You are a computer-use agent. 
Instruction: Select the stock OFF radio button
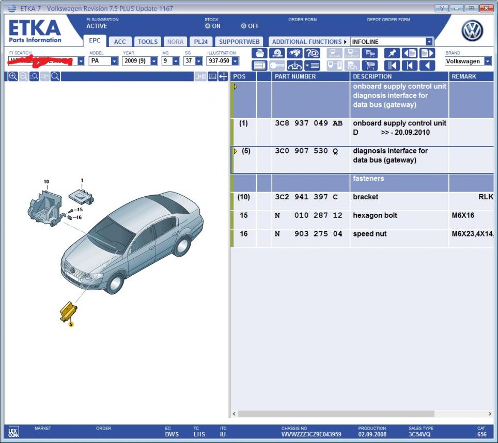(x=244, y=26)
